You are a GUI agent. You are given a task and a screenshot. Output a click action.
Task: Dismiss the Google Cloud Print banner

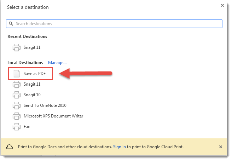(221, 146)
